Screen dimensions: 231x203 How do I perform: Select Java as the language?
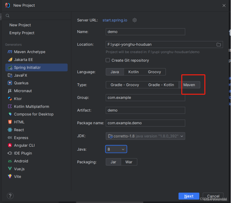pos(115,72)
